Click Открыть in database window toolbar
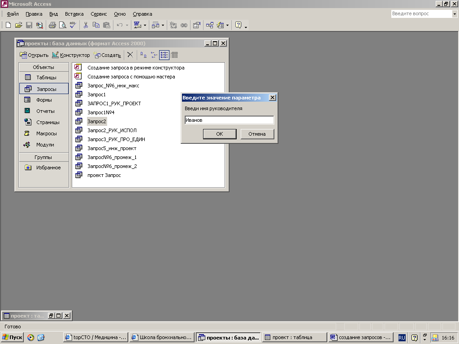Viewport: 459px width, 344px height. tap(34, 55)
